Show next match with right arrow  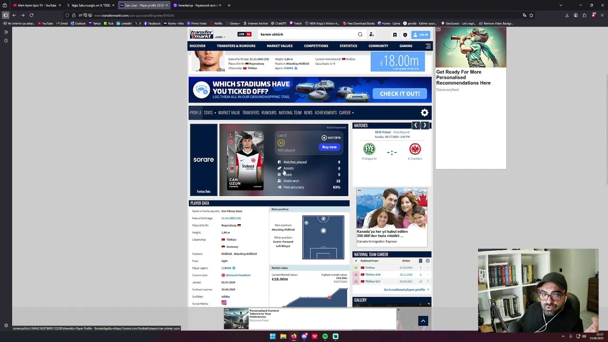(x=425, y=125)
